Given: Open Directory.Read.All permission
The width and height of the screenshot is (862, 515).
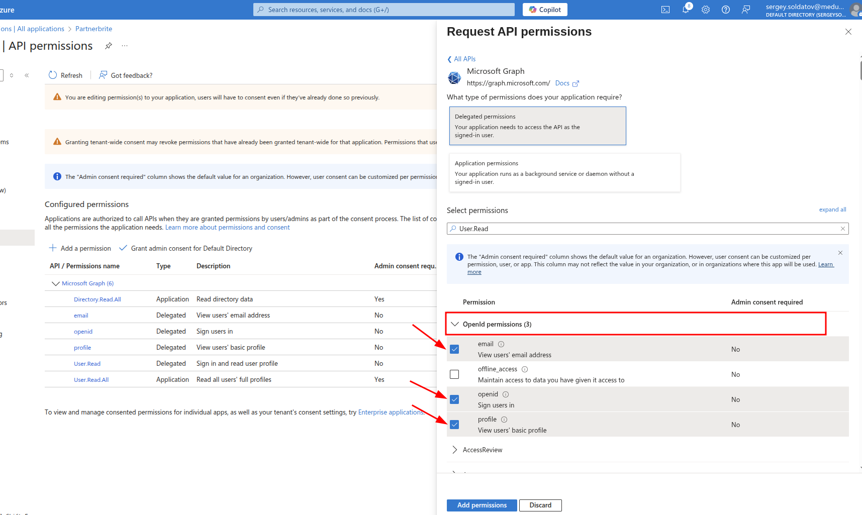Looking at the screenshot, I should click(98, 299).
